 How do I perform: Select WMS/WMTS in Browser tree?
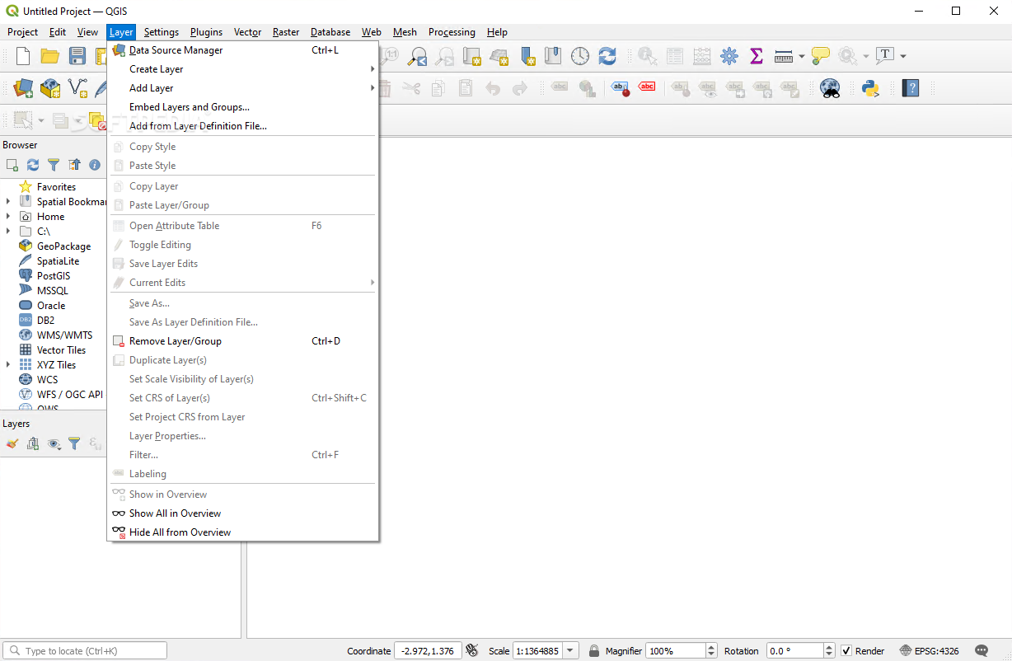pos(64,335)
